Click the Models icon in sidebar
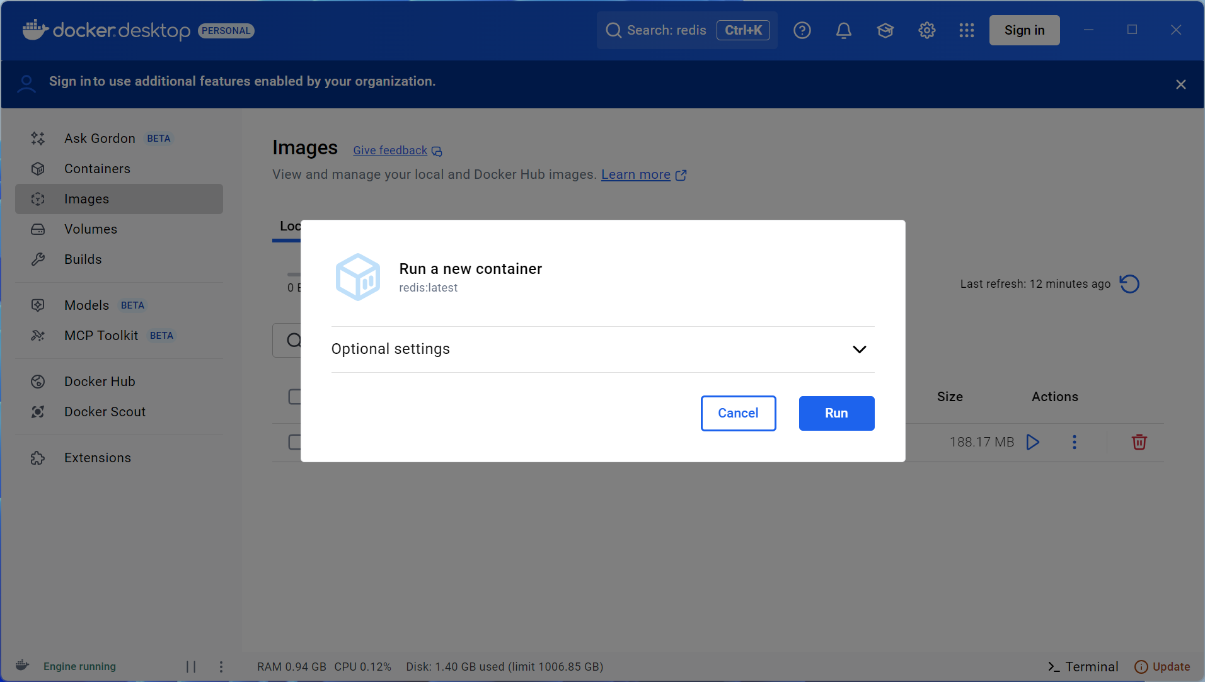 pyautogui.click(x=38, y=305)
